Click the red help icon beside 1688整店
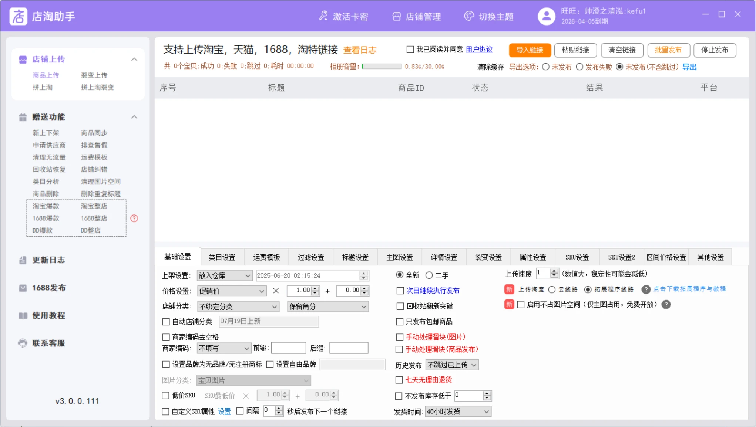Image resolution: width=756 pixels, height=427 pixels. click(x=134, y=218)
